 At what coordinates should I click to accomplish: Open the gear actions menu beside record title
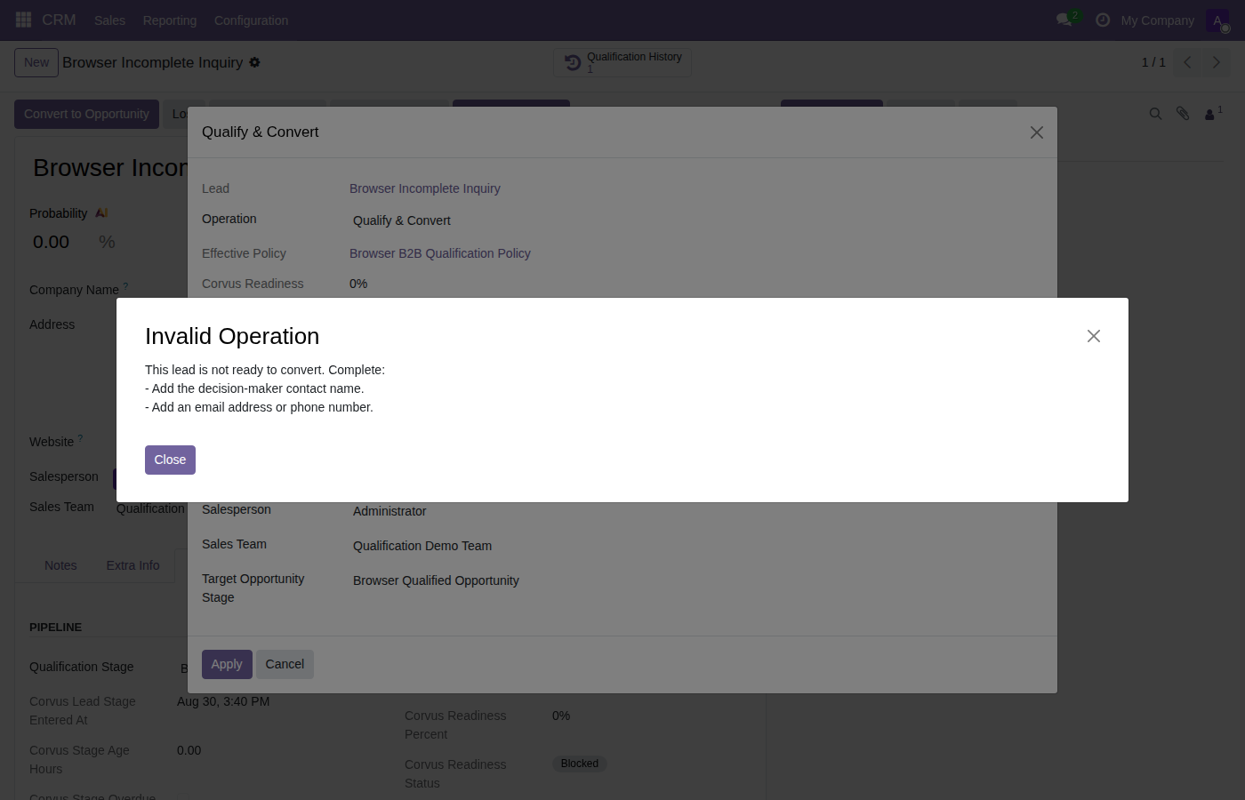(x=254, y=62)
